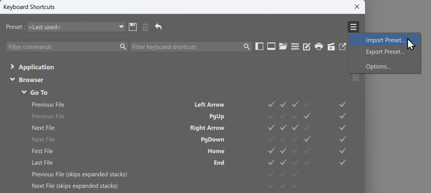
Task: Click the pencil edit filter icon
Action: click(307, 46)
